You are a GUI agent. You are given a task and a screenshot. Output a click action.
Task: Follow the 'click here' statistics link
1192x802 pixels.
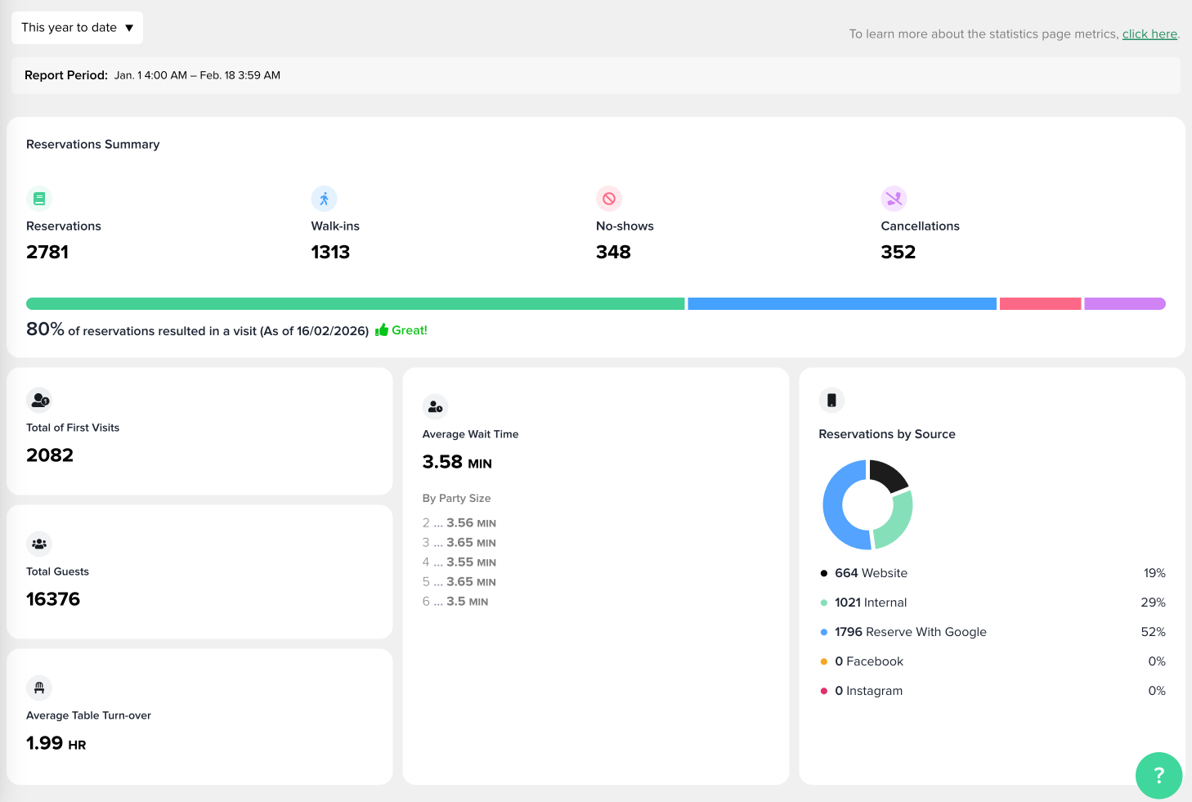point(1149,34)
